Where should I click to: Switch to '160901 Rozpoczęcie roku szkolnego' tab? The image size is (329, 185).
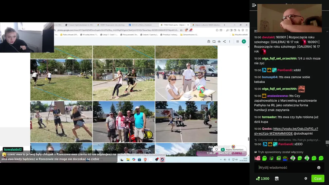(x=111, y=25)
